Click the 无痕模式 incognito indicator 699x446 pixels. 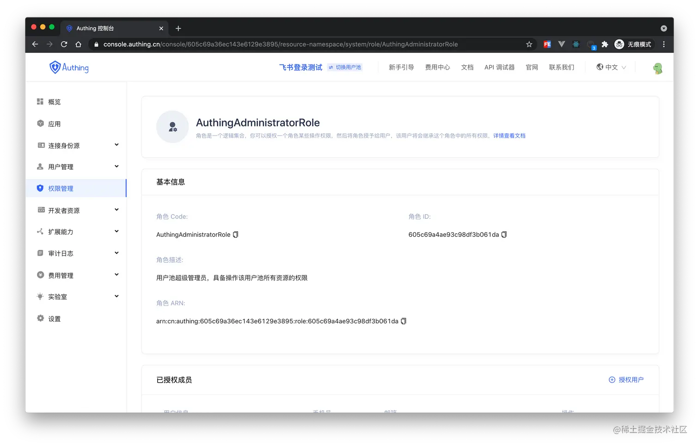[x=633, y=44]
